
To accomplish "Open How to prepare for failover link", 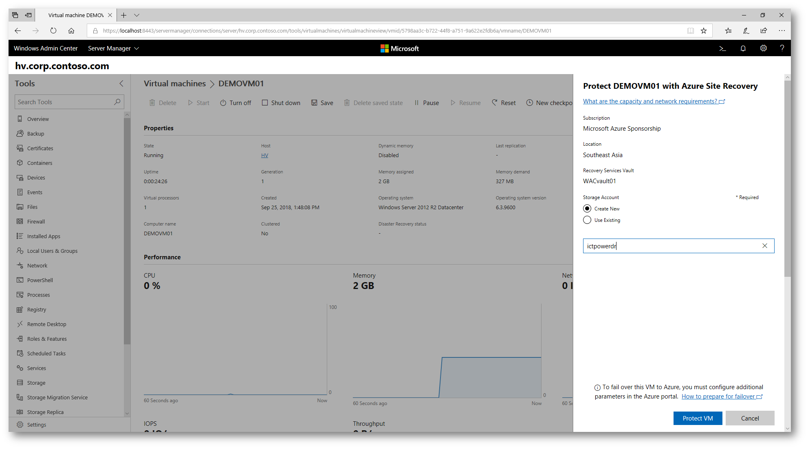I will pos(722,396).
